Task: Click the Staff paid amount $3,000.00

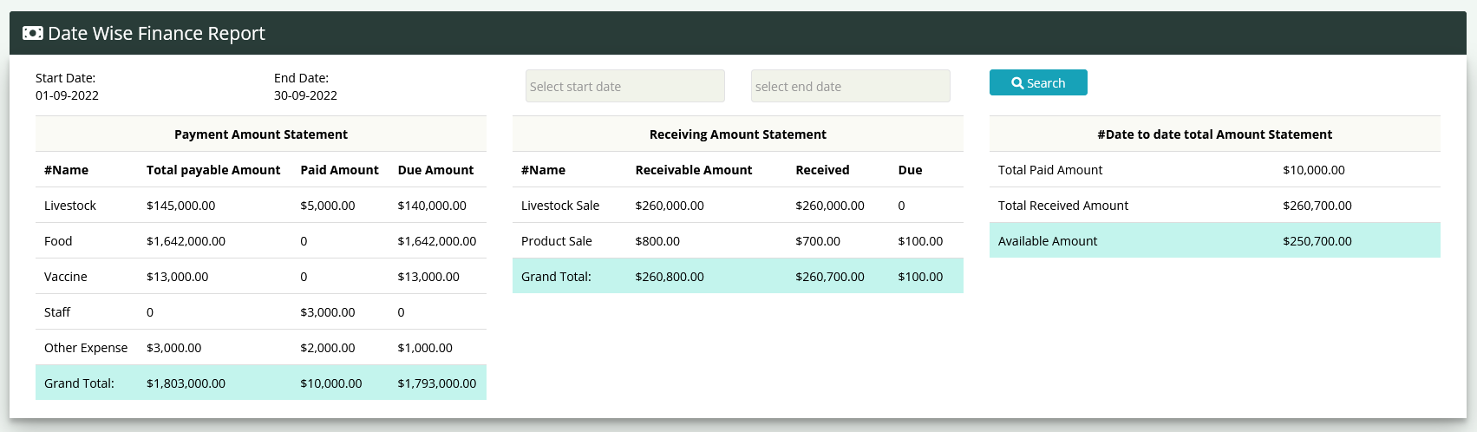Action: [x=327, y=312]
